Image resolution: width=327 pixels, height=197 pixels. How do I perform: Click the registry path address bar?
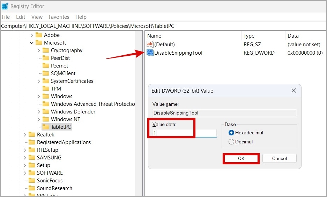[x=163, y=26]
